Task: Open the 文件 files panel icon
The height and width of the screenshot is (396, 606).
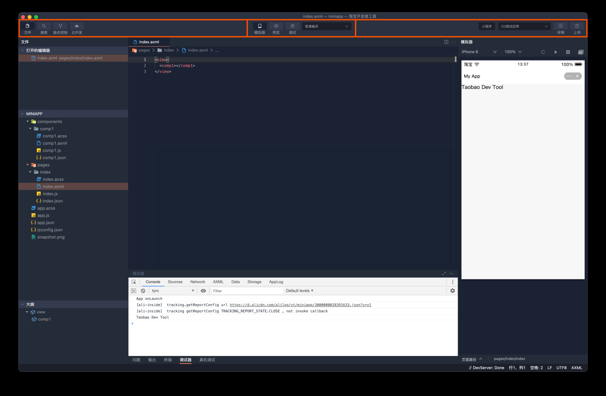Action: [27, 26]
